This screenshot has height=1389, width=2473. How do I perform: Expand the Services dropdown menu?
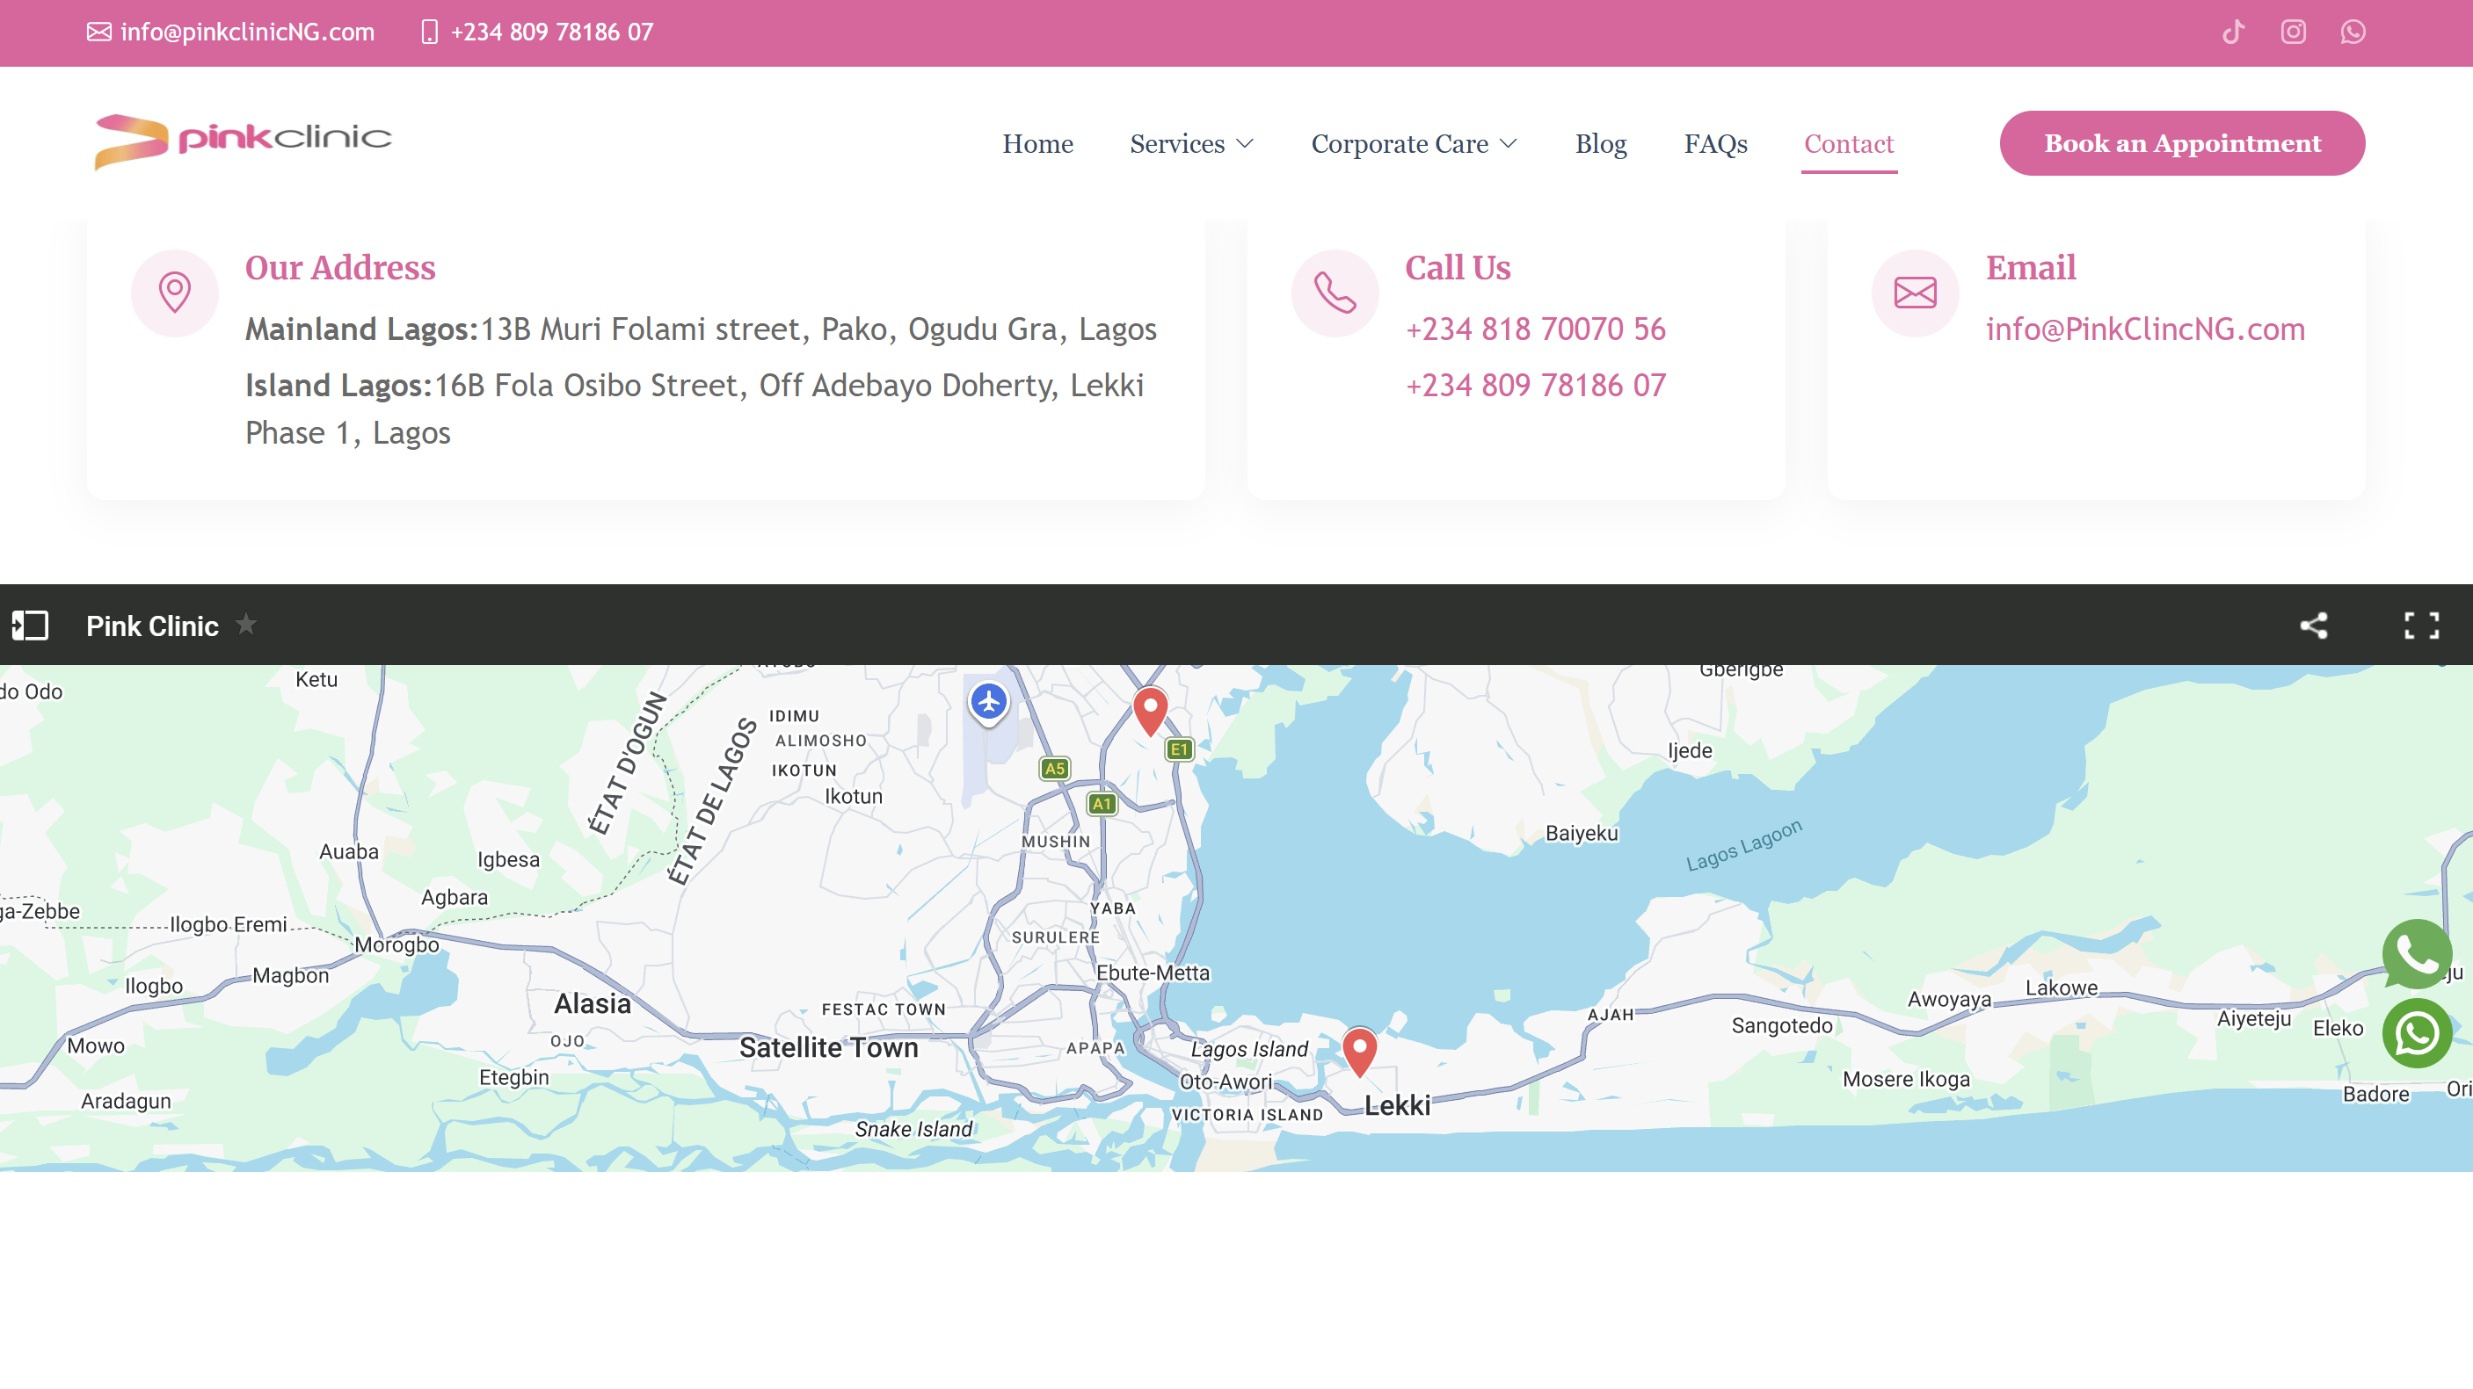1190,144
